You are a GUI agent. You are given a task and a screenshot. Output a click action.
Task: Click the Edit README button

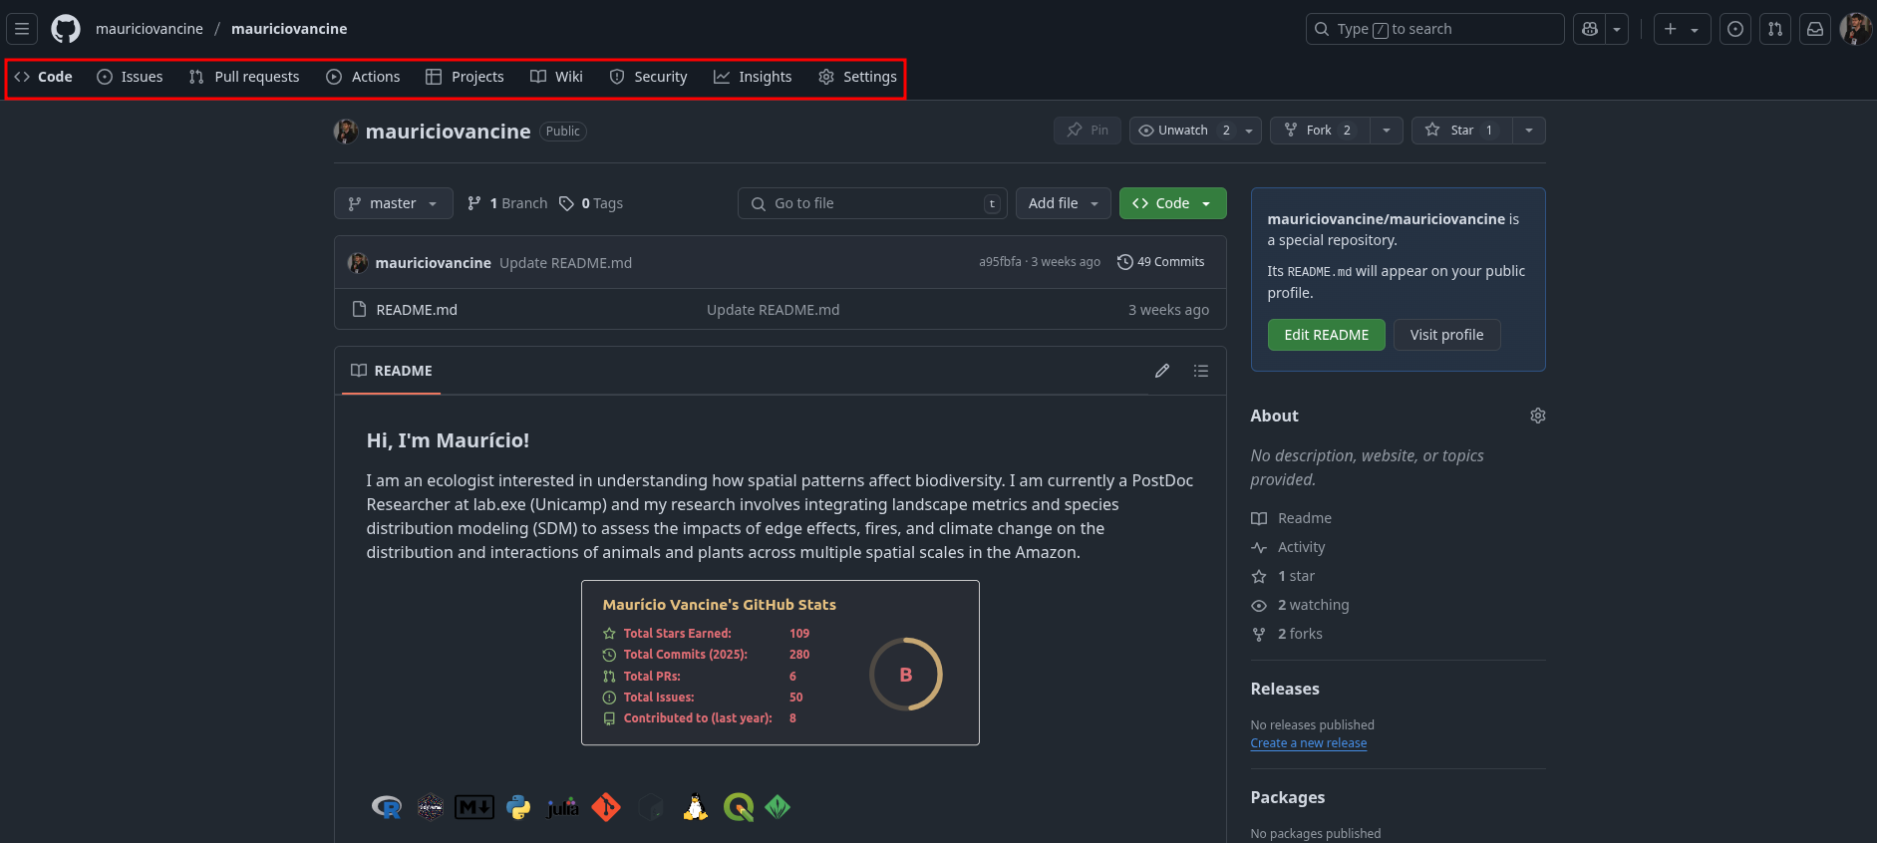[x=1326, y=335]
